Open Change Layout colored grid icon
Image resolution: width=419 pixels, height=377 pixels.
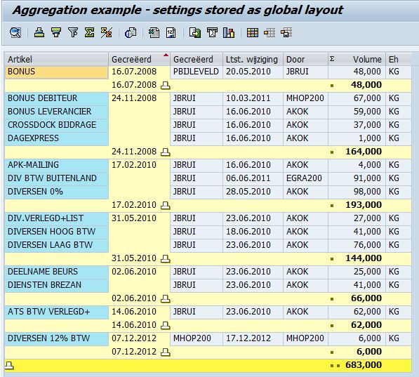point(253,33)
